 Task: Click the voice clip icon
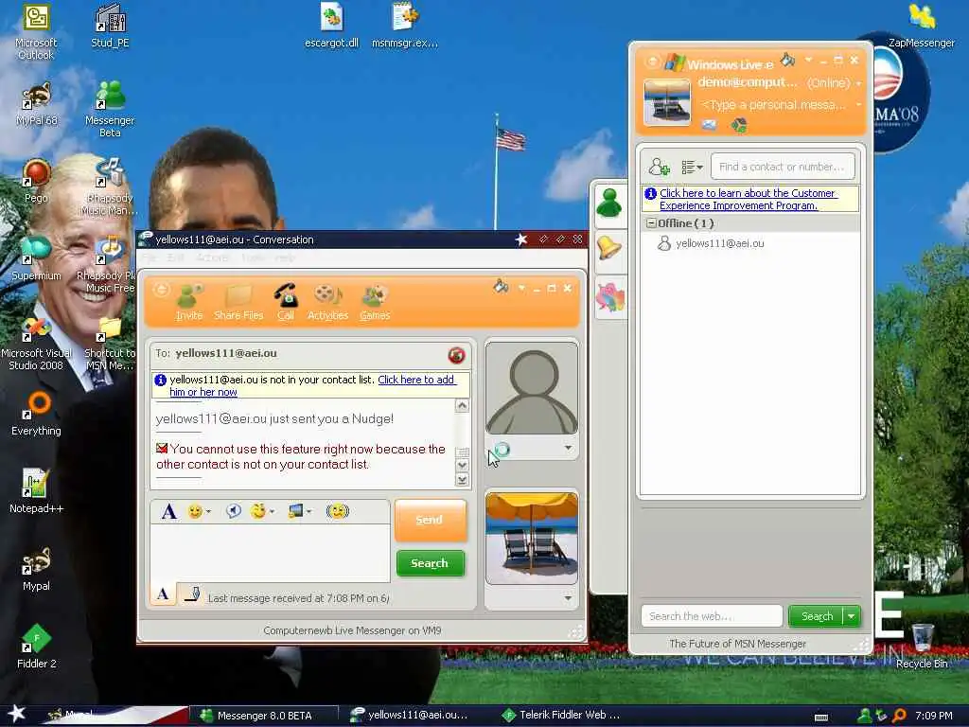click(233, 511)
